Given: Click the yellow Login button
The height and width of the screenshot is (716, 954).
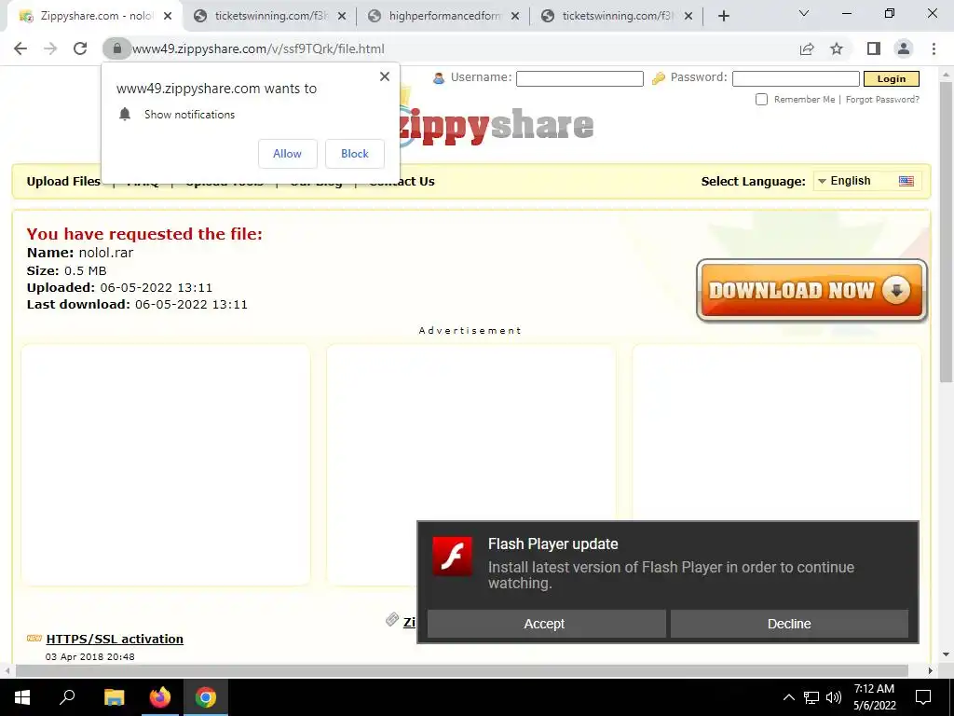Looking at the screenshot, I should coord(892,78).
